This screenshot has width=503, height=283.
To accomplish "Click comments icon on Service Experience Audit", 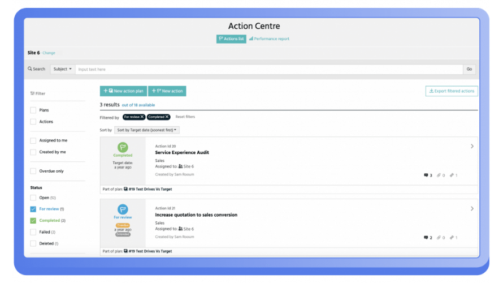I will (x=426, y=175).
